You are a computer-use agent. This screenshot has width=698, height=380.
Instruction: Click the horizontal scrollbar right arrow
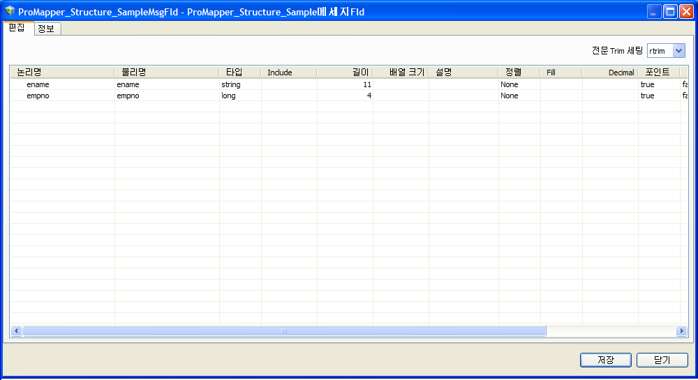click(681, 330)
